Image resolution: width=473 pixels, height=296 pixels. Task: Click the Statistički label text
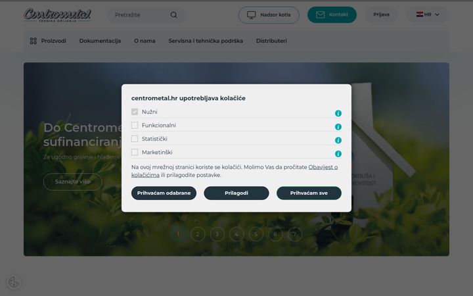154,139
